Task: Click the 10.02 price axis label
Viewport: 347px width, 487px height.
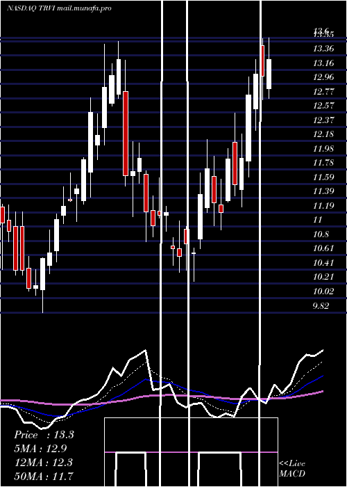Action: point(323,292)
